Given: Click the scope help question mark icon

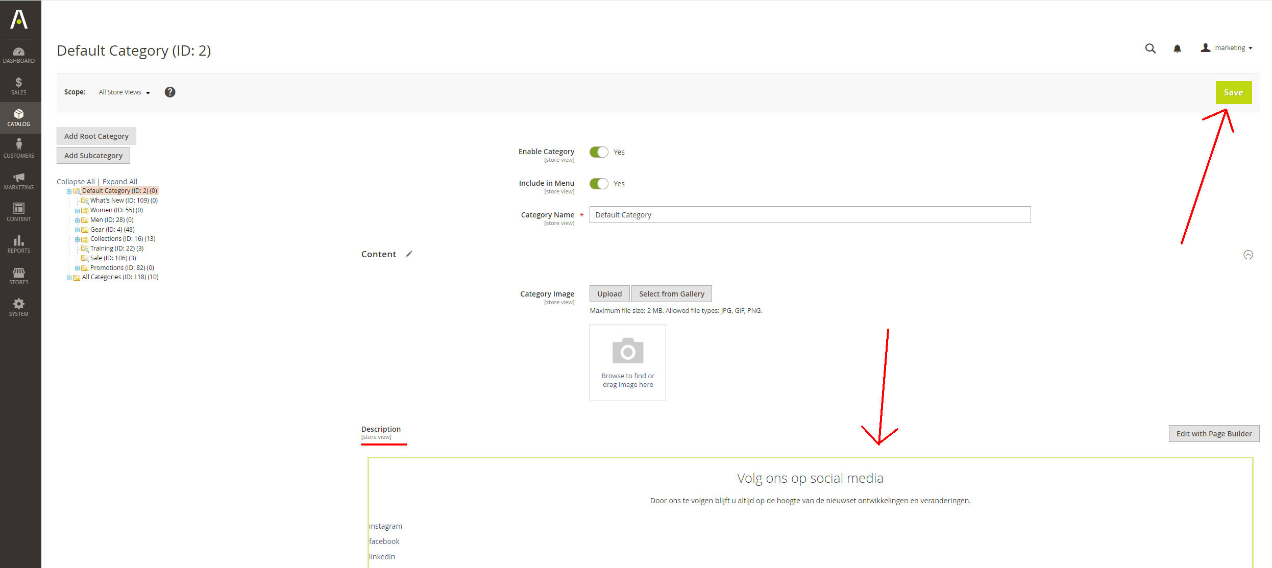Looking at the screenshot, I should coord(170,92).
